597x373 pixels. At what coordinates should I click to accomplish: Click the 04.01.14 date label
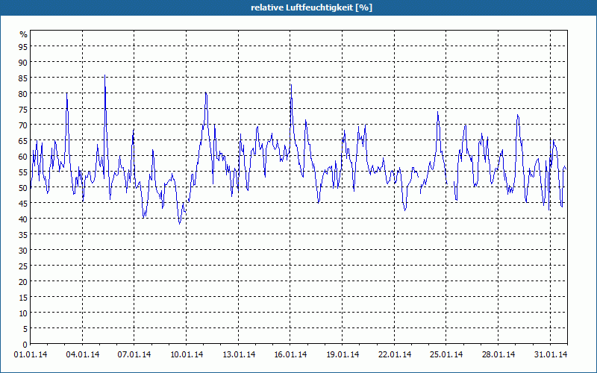coord(83,355)
